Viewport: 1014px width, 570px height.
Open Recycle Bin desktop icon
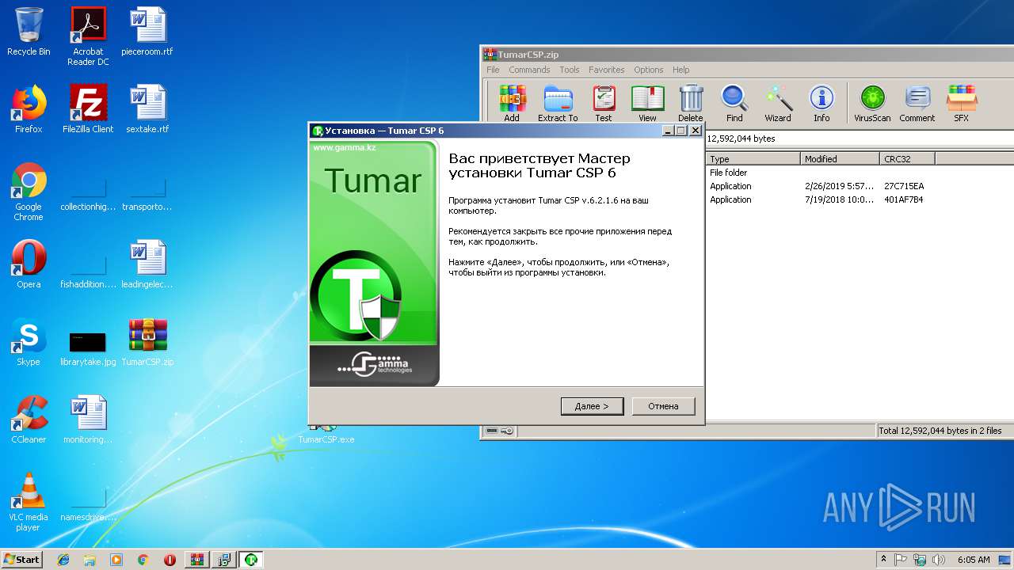(x=29, y=32)
